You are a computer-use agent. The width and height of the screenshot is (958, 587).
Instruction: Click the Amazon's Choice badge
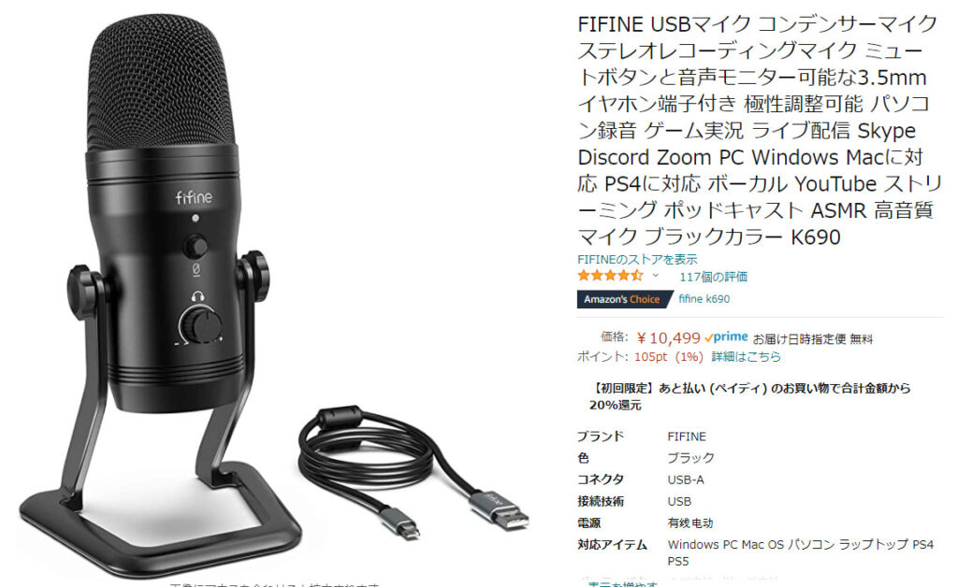click(622, 299)
